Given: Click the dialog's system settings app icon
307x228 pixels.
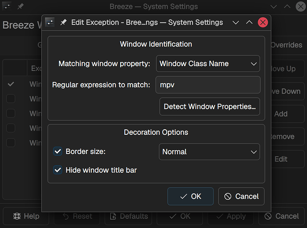Looking at the screenshot, I should pos(49,22).
